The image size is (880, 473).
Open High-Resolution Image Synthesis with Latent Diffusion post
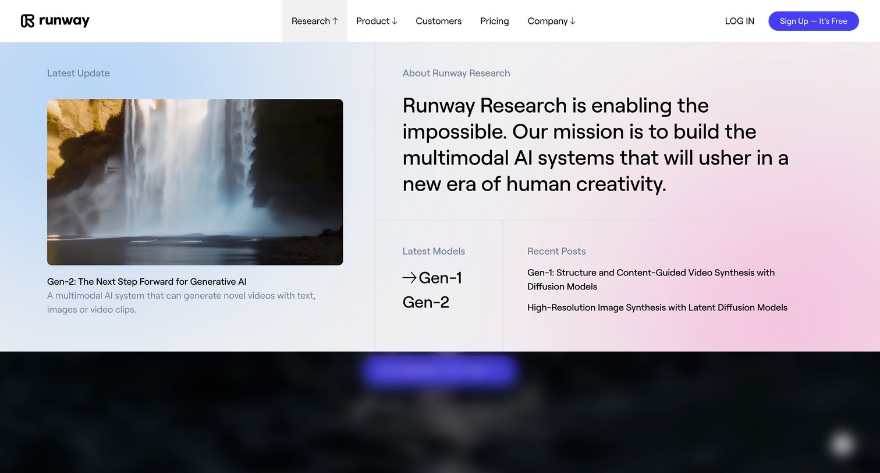[x=657, y=307]
